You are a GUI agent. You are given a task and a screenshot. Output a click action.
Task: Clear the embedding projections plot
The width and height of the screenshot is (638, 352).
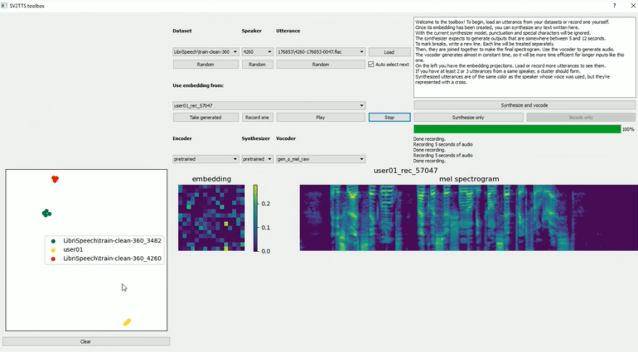[86, 341]
